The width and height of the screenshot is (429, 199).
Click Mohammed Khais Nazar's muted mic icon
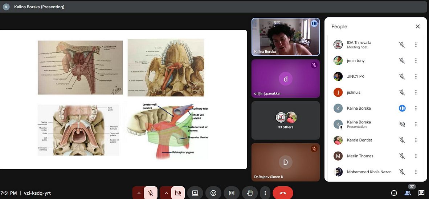coord(402,172)
